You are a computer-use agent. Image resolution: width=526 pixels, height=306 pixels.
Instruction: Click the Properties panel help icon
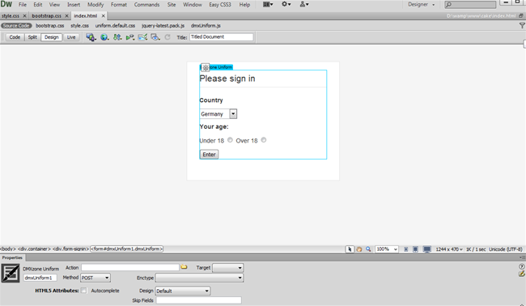(x=522, y=266)
